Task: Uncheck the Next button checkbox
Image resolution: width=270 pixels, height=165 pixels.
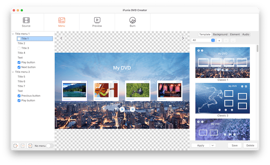Action: coord(19,67)
